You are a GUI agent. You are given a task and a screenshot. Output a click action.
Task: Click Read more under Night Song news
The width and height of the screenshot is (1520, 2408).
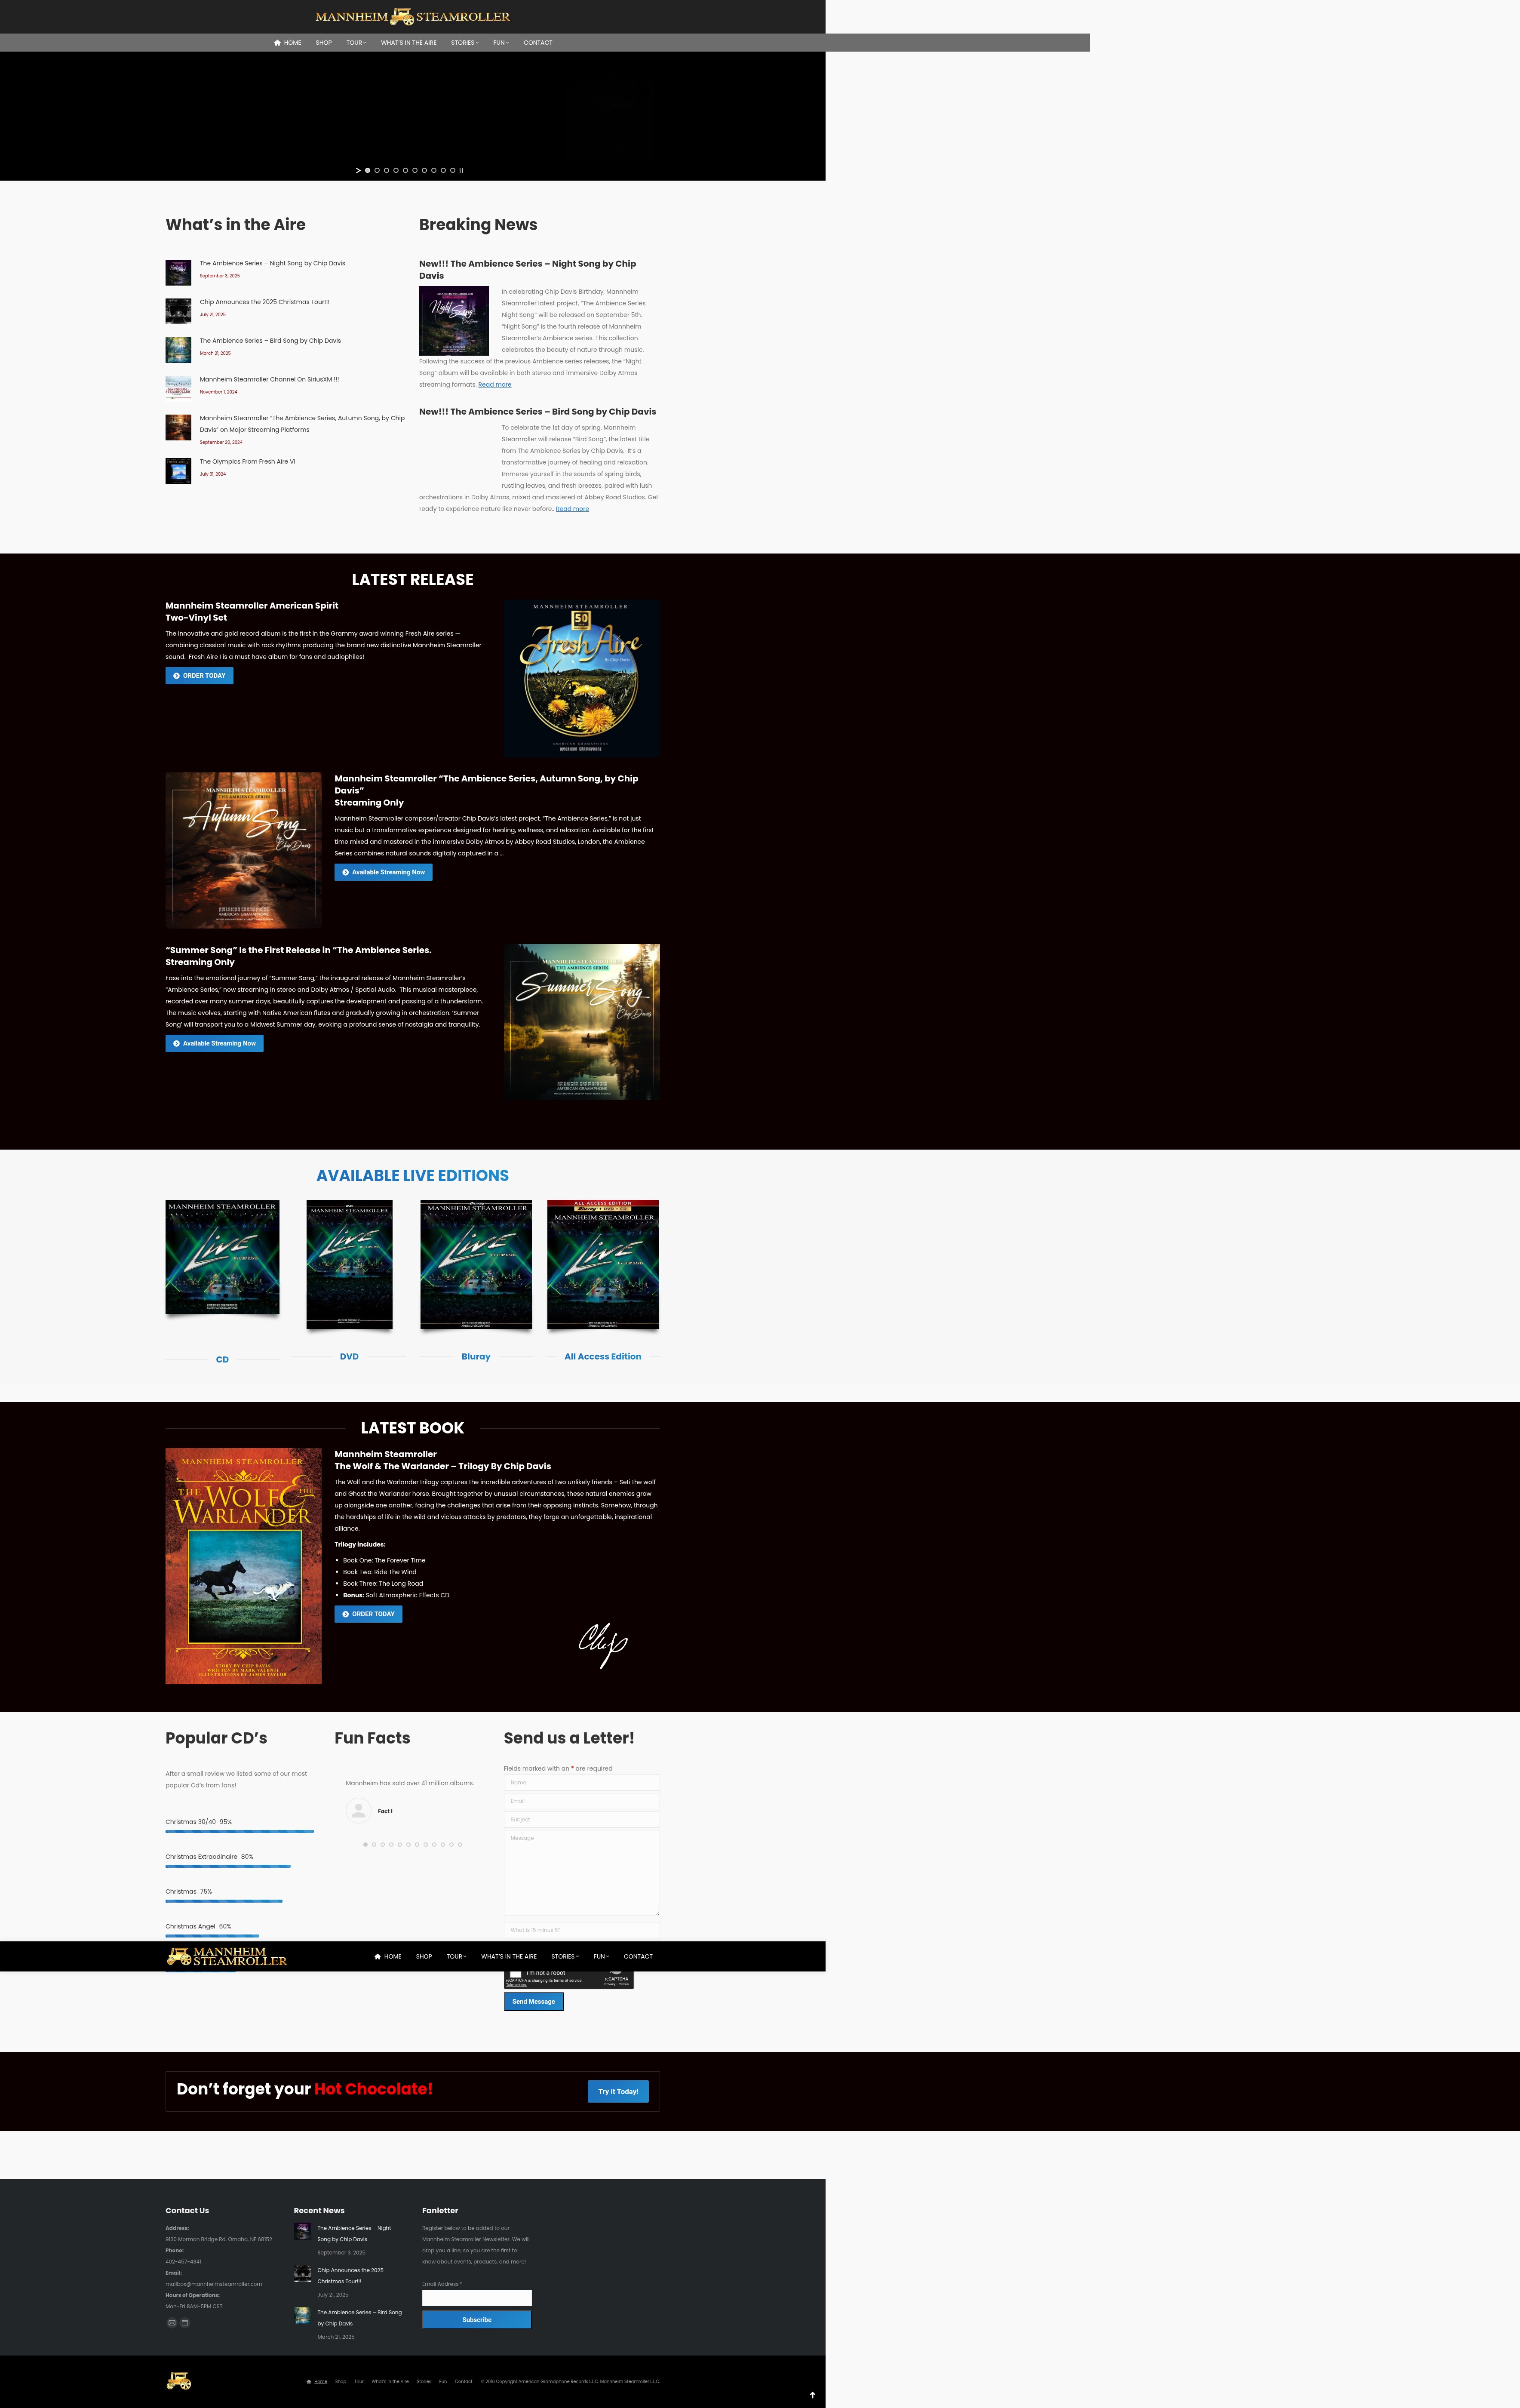pyautogui.click(x=494, y=385)
